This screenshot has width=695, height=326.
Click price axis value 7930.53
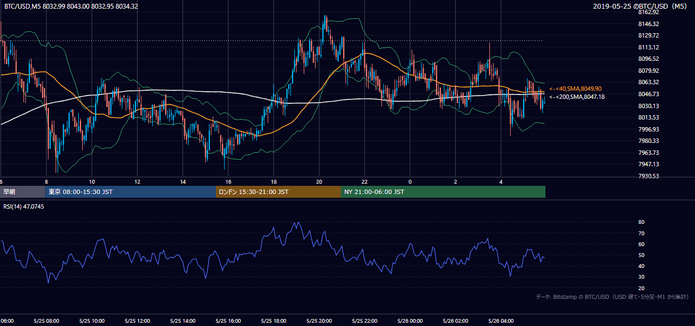(648, 176)
